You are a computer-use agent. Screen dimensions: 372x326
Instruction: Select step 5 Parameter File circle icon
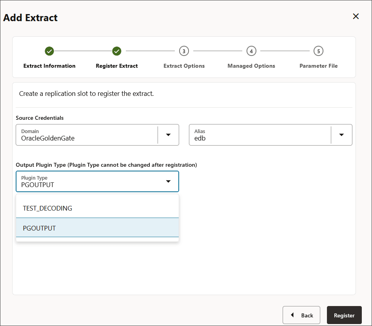318,51
